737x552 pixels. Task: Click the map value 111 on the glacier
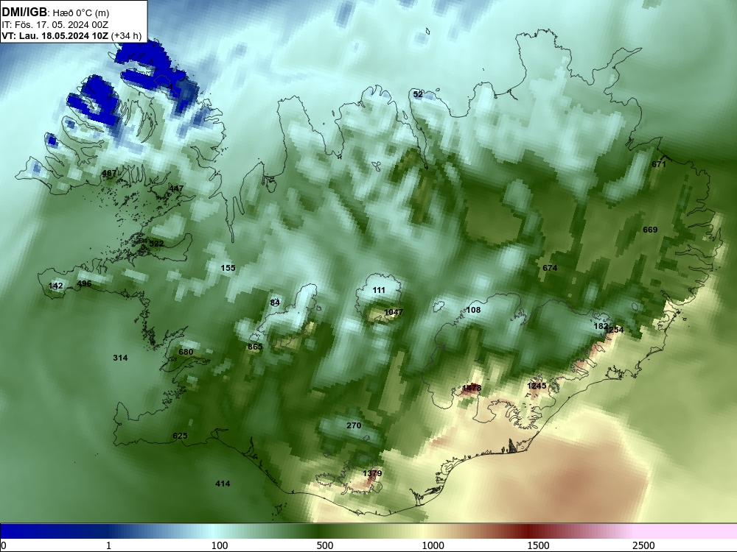click(x=379, y=291)
